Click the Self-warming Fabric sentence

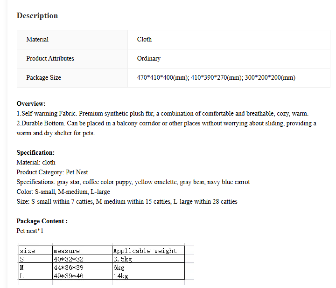[162, 113]
